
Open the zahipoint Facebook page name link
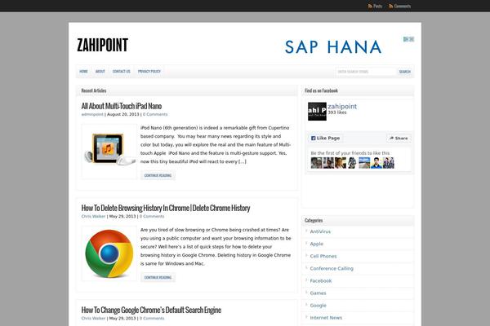(342, 107)
